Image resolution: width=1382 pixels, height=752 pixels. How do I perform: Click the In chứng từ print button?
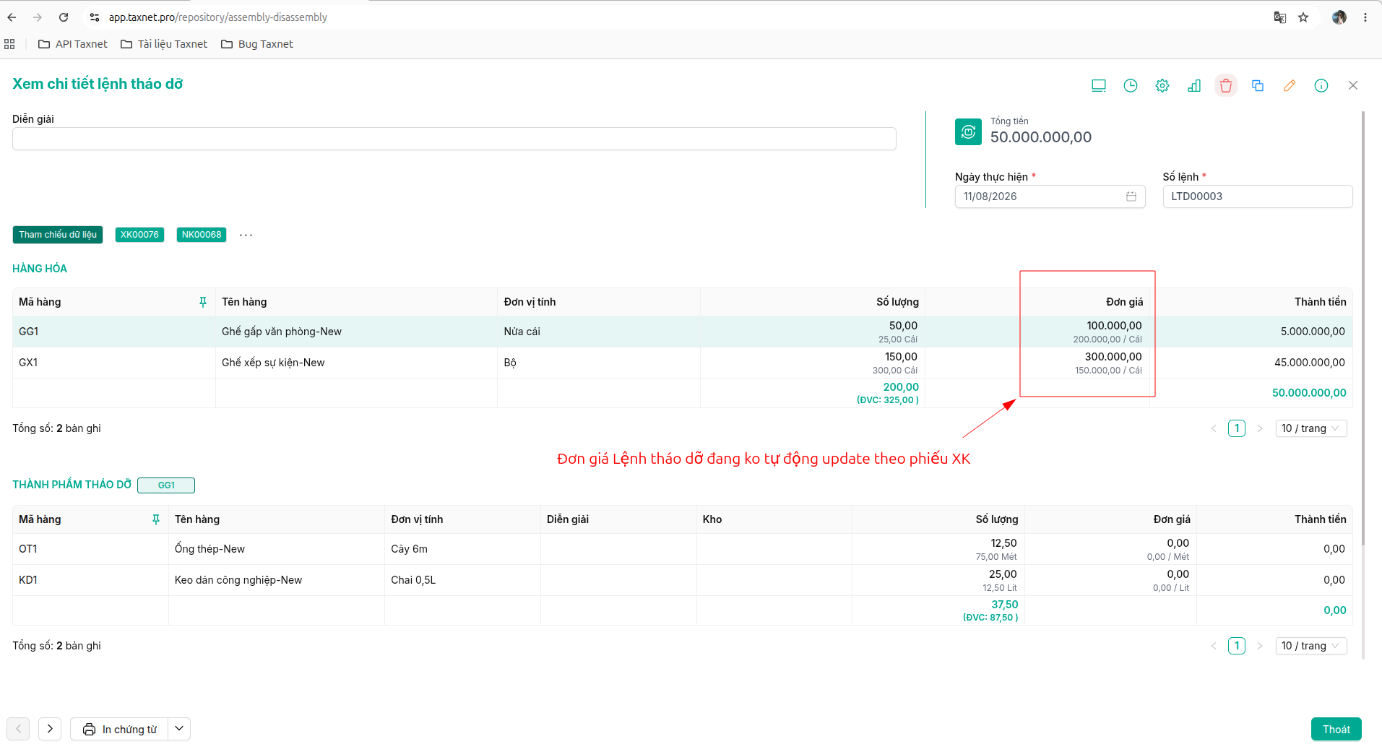(119, 729)
